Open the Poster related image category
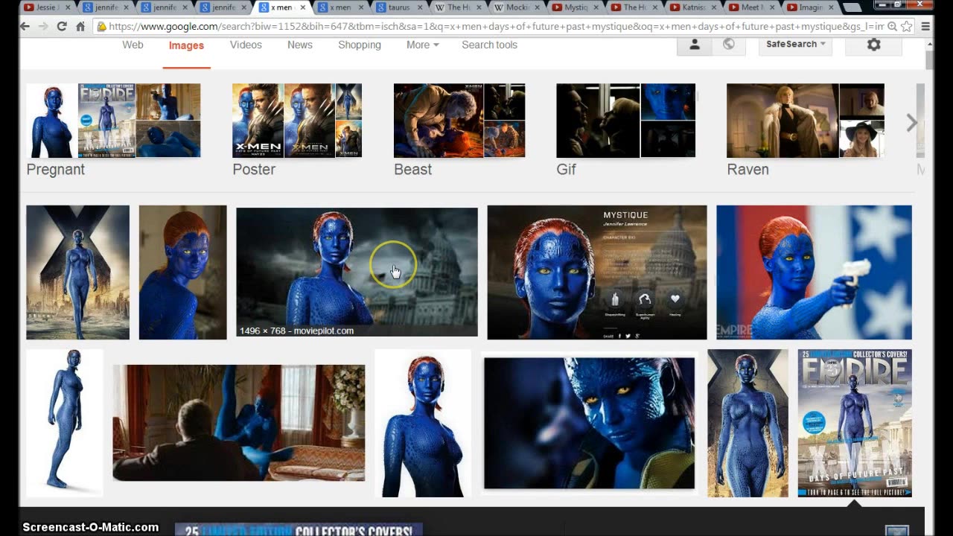 [x=297, y=130]
